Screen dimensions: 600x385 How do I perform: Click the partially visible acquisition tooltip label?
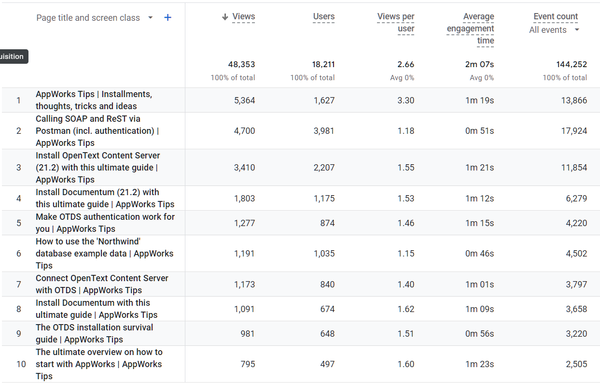13,57
